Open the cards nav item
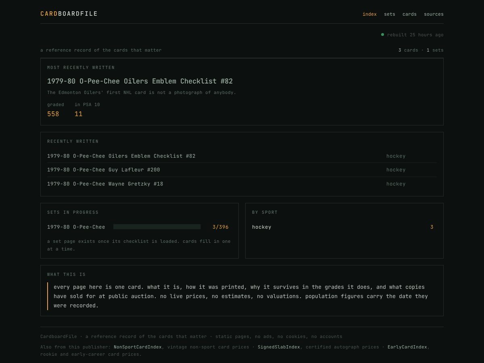 409,14
